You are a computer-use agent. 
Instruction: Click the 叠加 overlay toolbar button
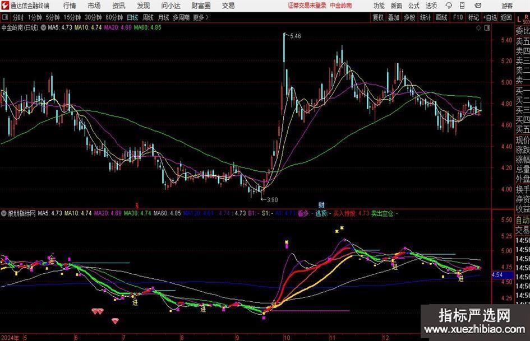(x=394, y=17)
